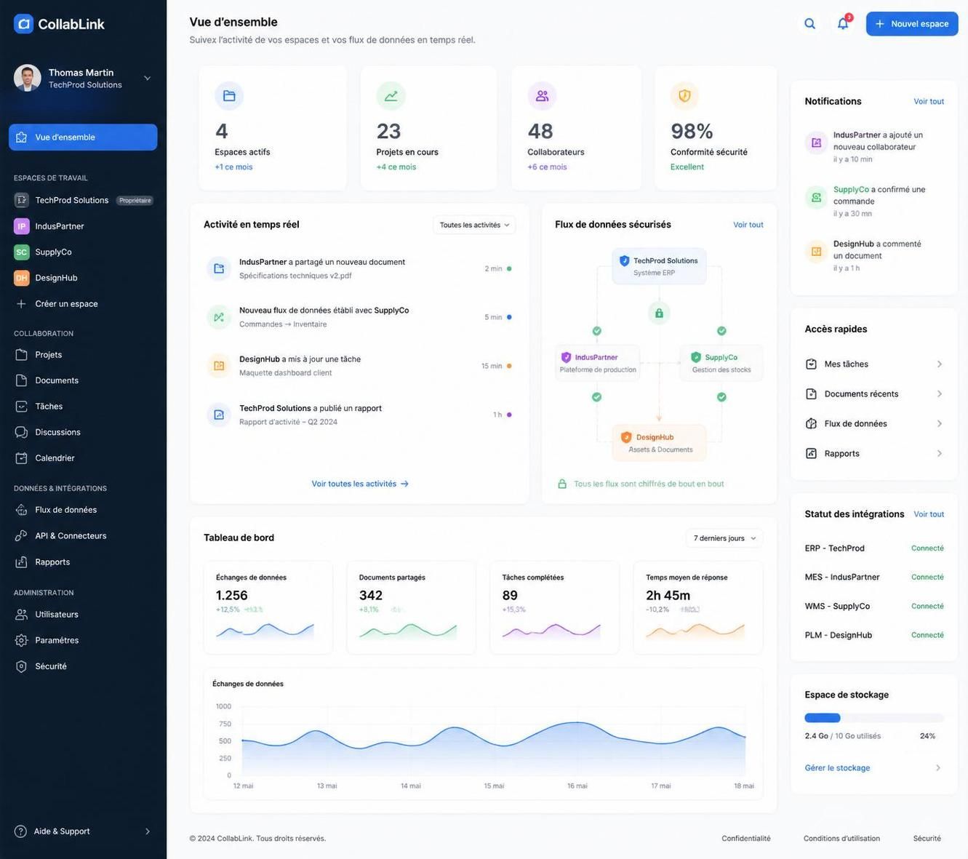
Task: Click Voir tout in Statut des intégrations
Action: [929, 514]
